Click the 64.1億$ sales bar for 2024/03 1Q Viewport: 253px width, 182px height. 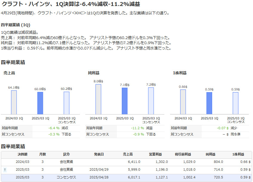14,102
